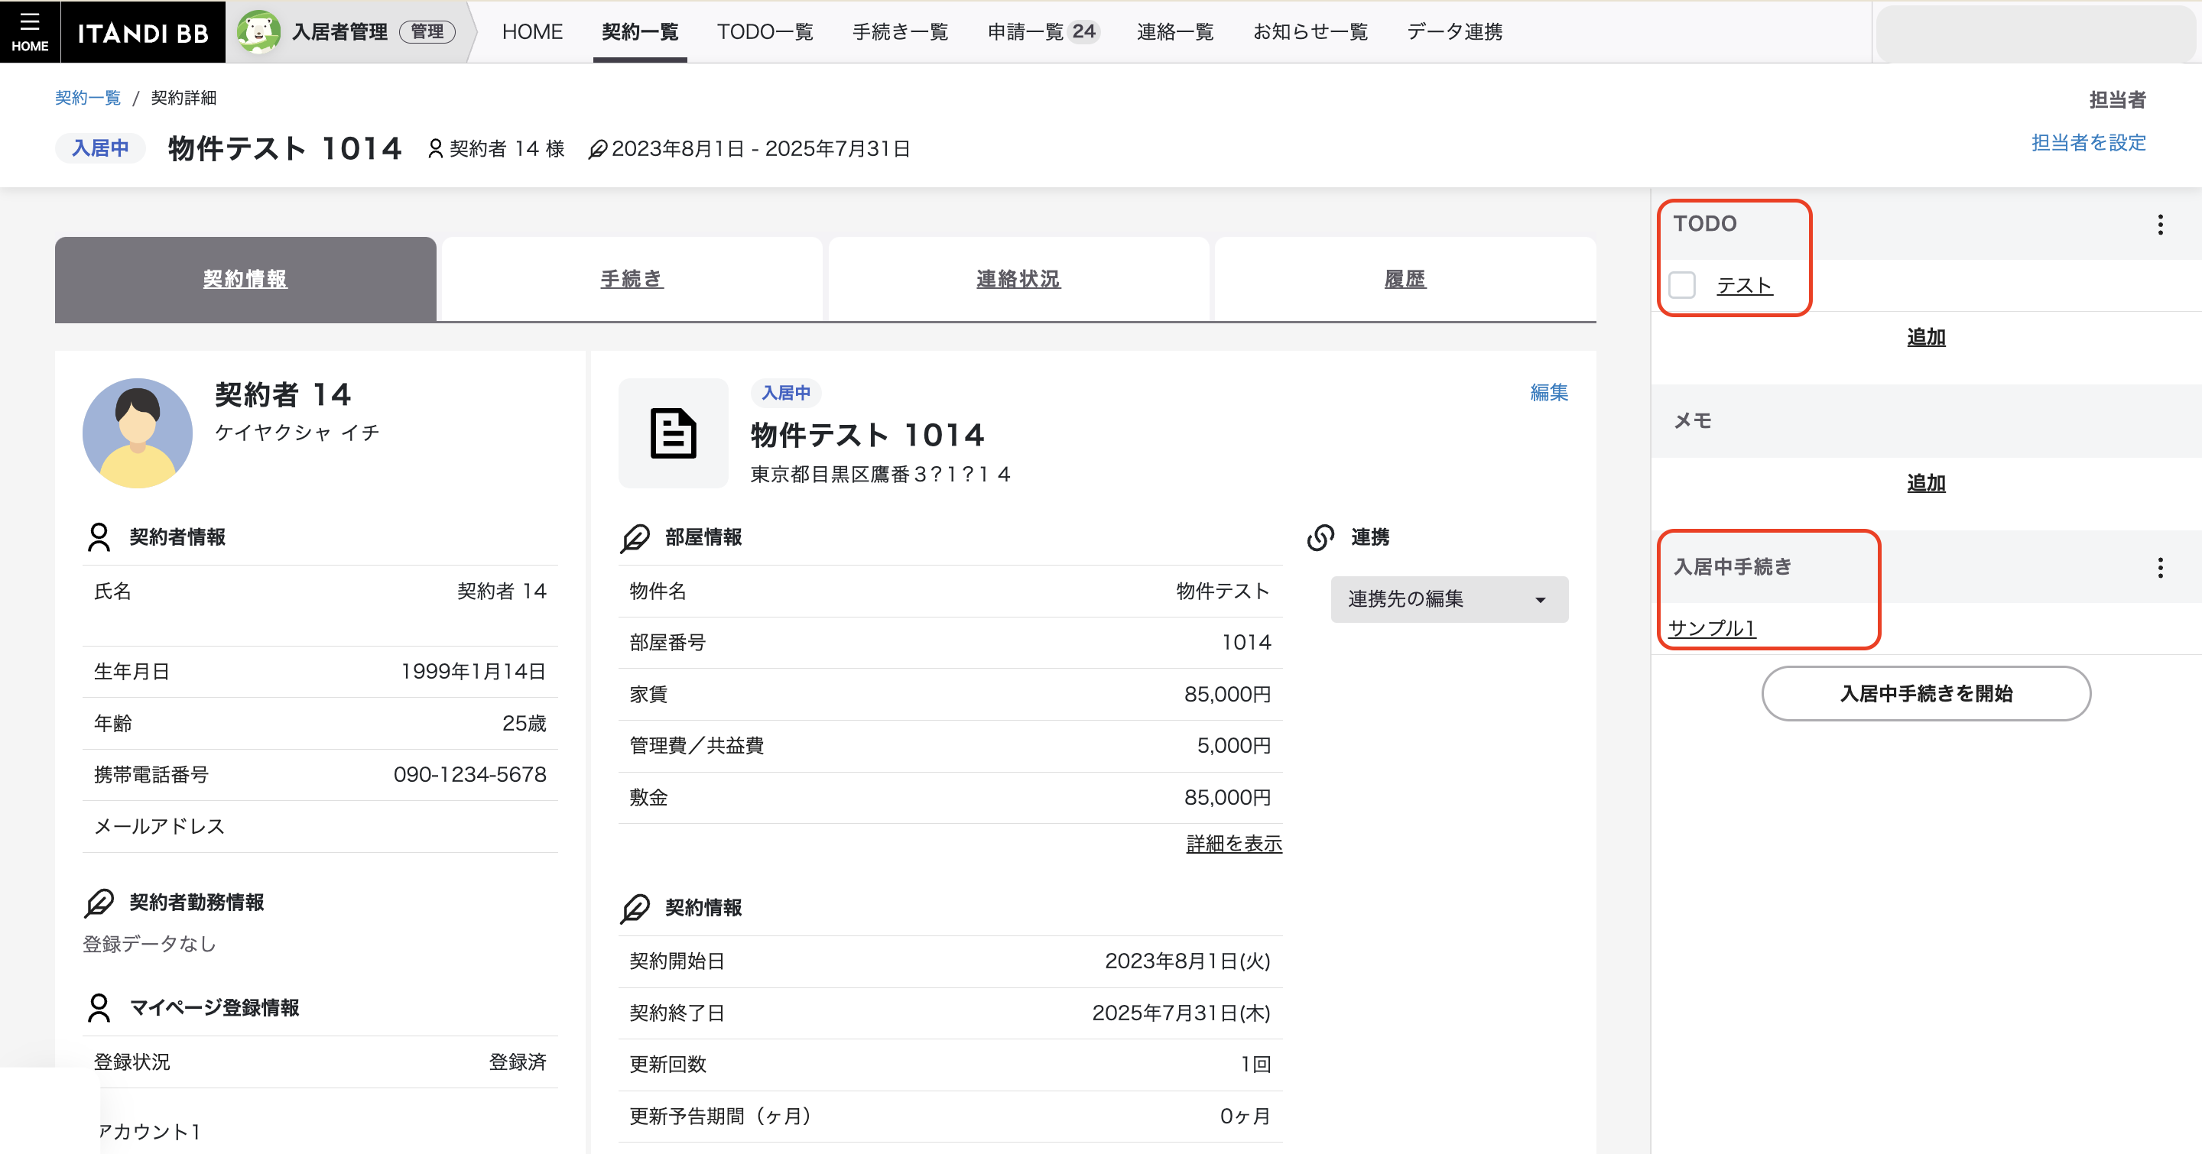Click the contractor avatar image
This screenshot has height=1154, width=2202.
138,433
